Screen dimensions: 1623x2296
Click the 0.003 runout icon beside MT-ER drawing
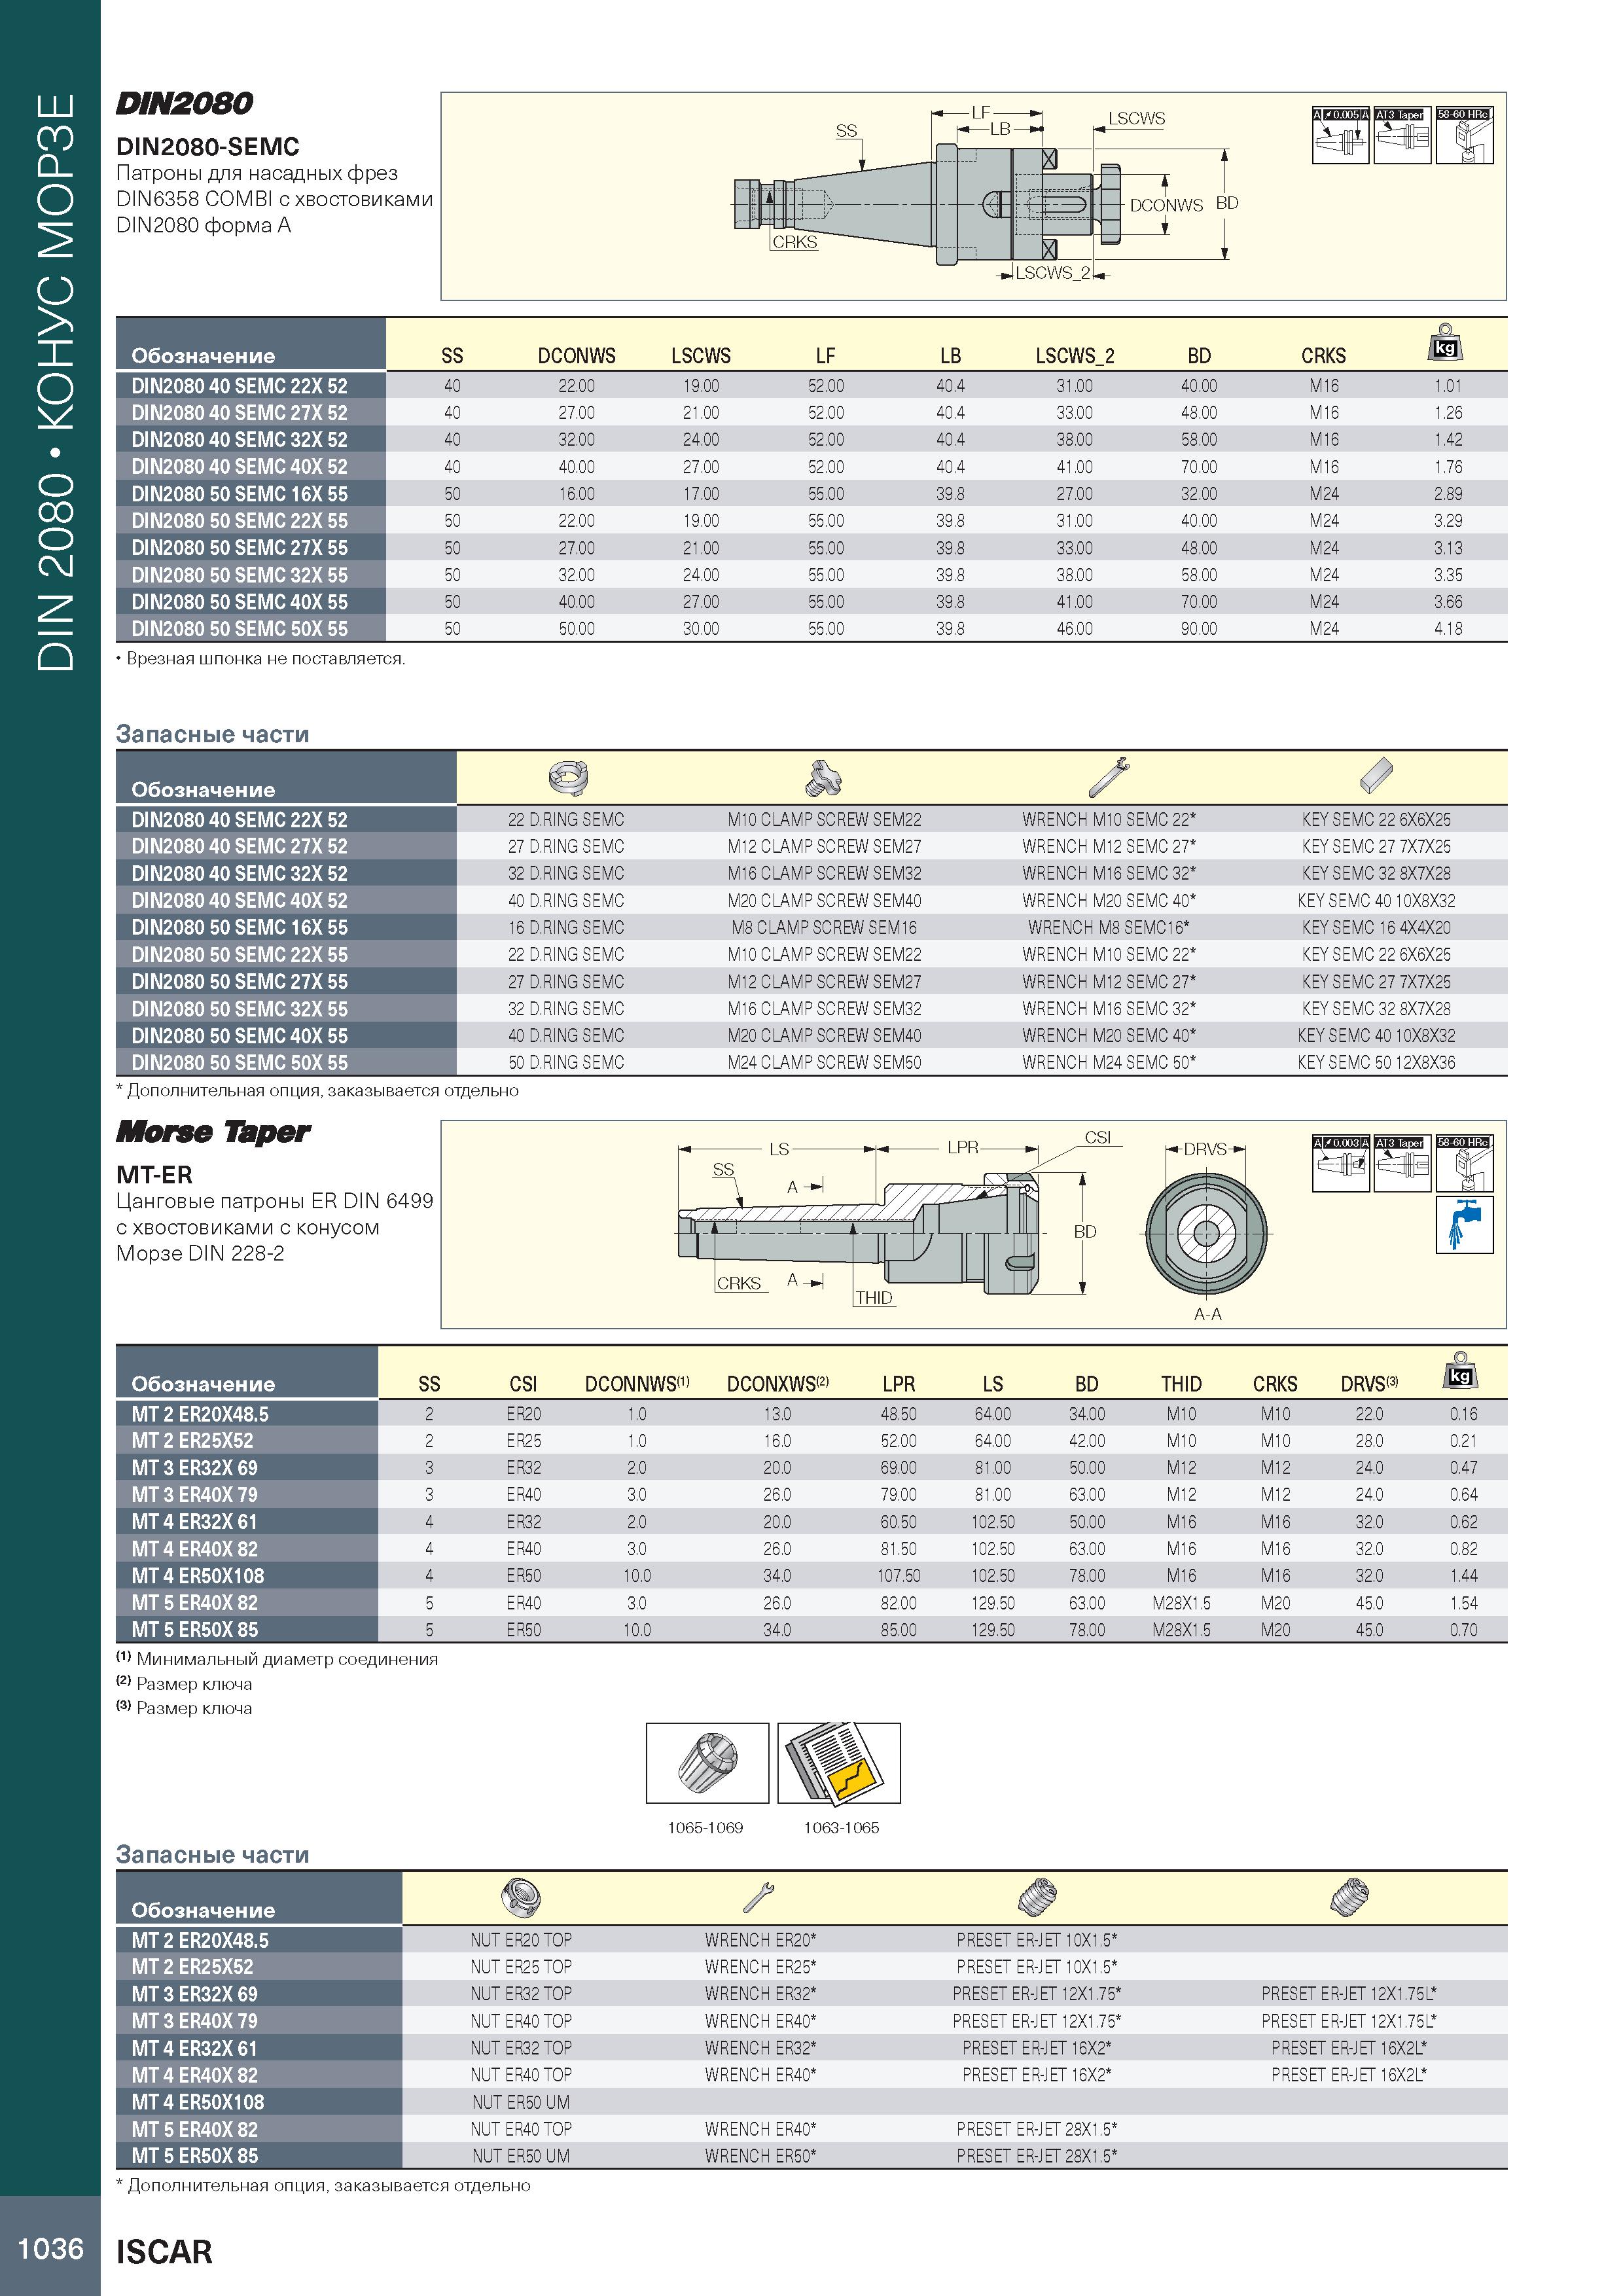1340,1163
